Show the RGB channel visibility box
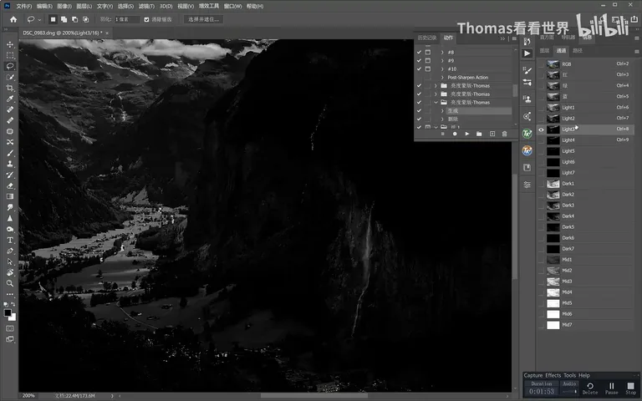The image size is (642, 401). pos(541,64)
